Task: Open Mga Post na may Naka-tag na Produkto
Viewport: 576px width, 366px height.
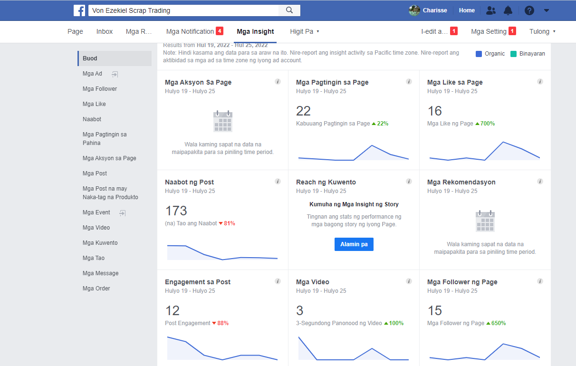Action: pos(110,193)
